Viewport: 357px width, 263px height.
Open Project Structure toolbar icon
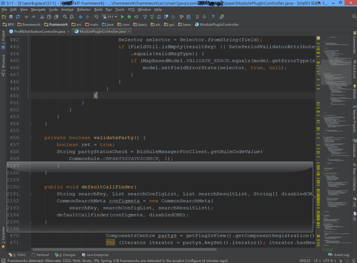tap(189, 17)
